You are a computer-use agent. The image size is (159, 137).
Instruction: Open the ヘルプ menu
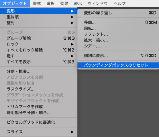(119, 3)
